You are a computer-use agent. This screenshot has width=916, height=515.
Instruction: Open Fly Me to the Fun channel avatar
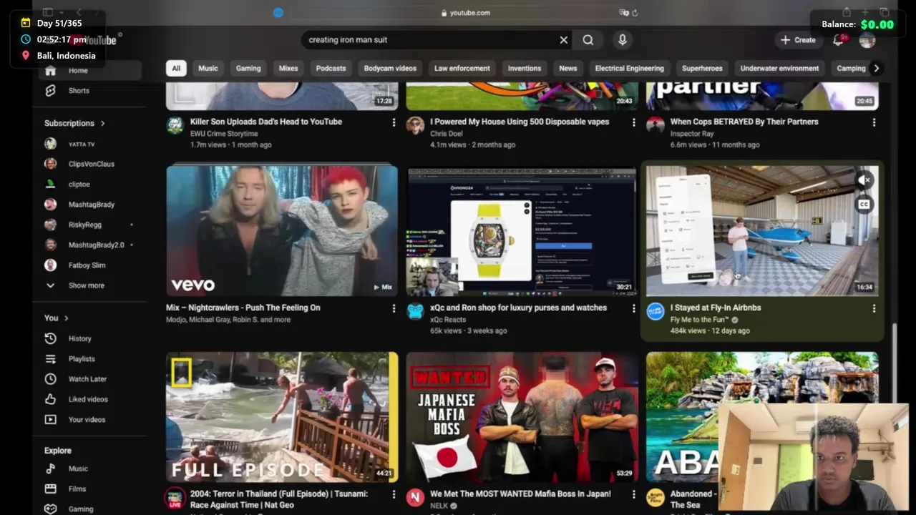click(x=655, y=312)
